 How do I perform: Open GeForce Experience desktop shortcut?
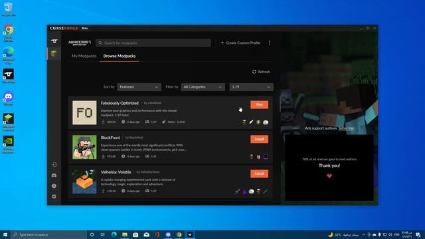pyautogui.click(x=9, y=145)
